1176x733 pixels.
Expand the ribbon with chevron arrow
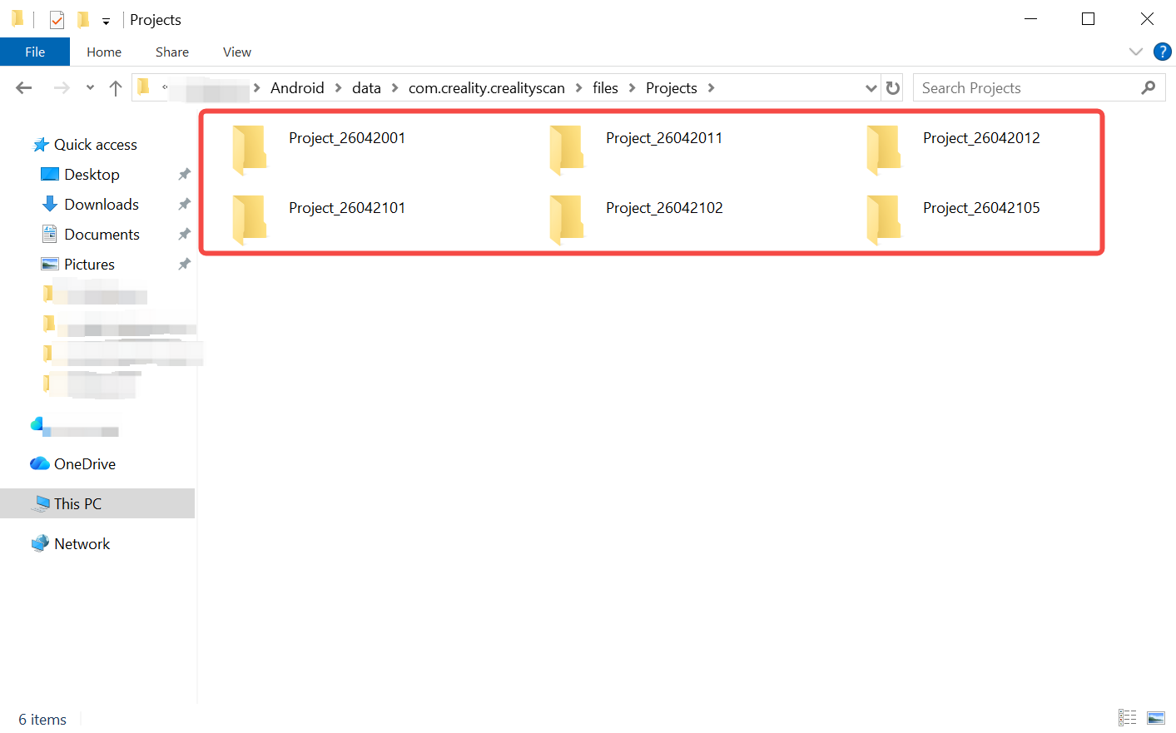pos(1135,52)
